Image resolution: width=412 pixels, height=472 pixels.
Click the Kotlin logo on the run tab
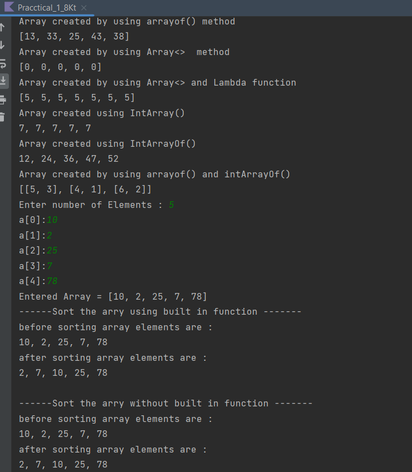(9, 7)
